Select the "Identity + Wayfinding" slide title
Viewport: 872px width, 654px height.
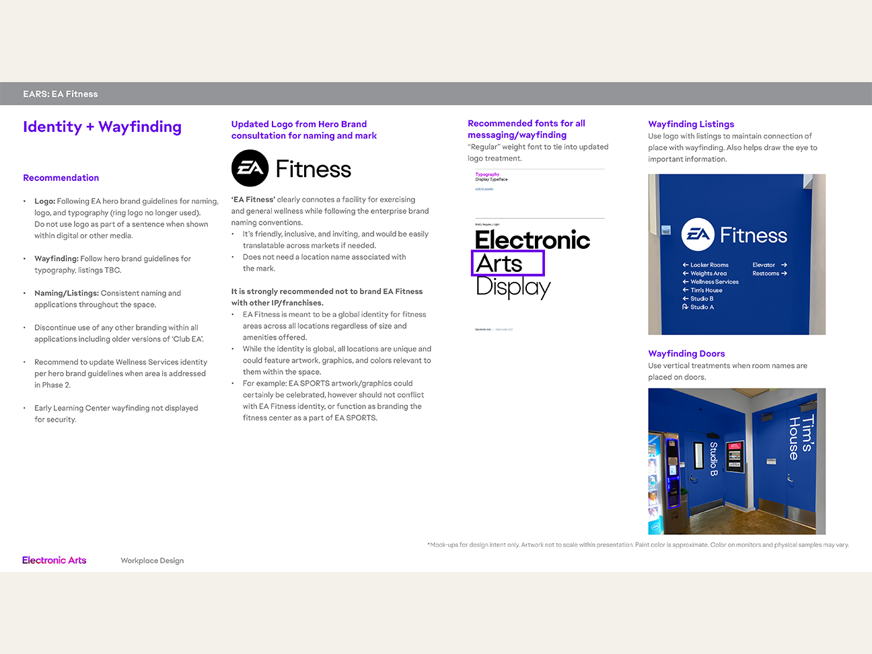coord(102,126)
